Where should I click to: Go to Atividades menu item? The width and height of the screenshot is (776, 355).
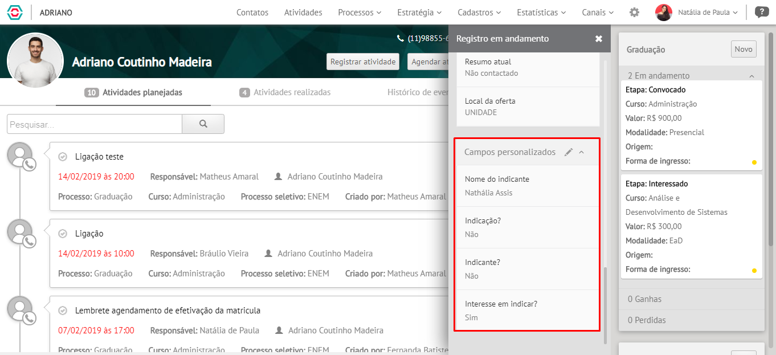[x=303, y=12]
